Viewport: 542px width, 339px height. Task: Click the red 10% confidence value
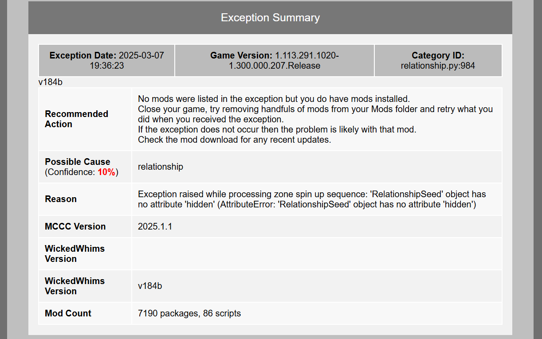point(106,172)
